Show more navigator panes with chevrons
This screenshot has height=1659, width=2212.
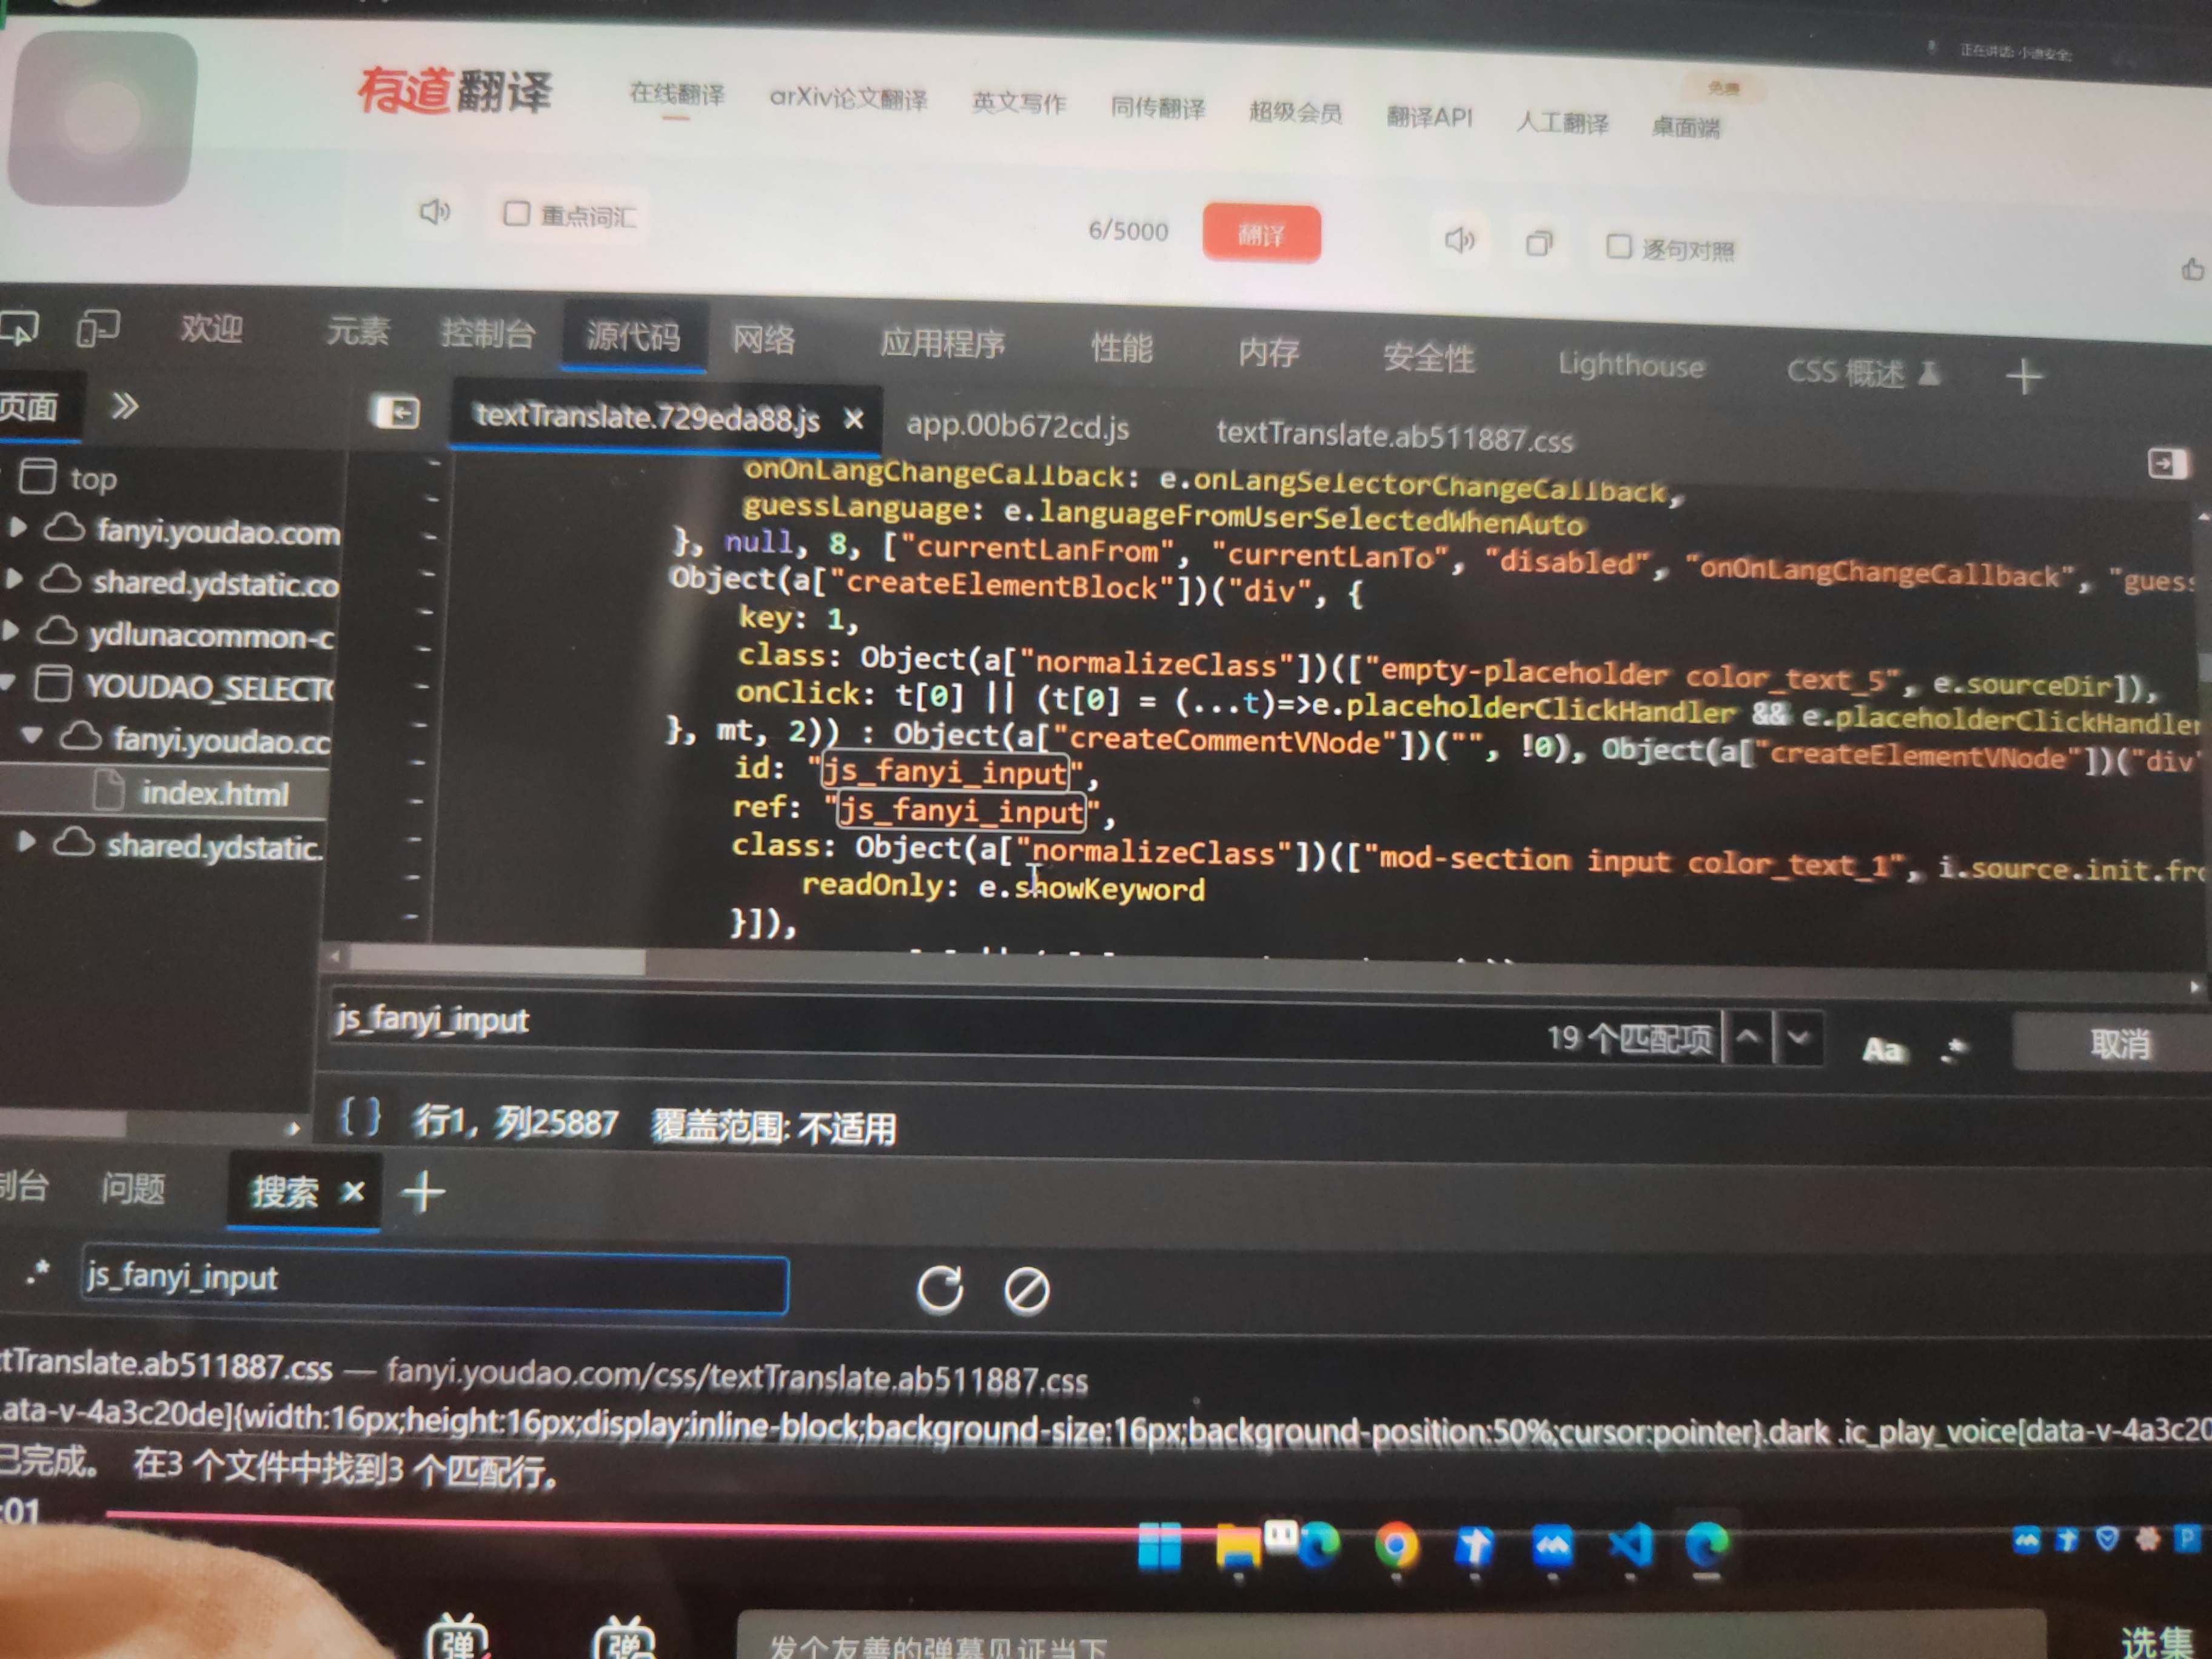pyautogui.click(x=124, y=405)
